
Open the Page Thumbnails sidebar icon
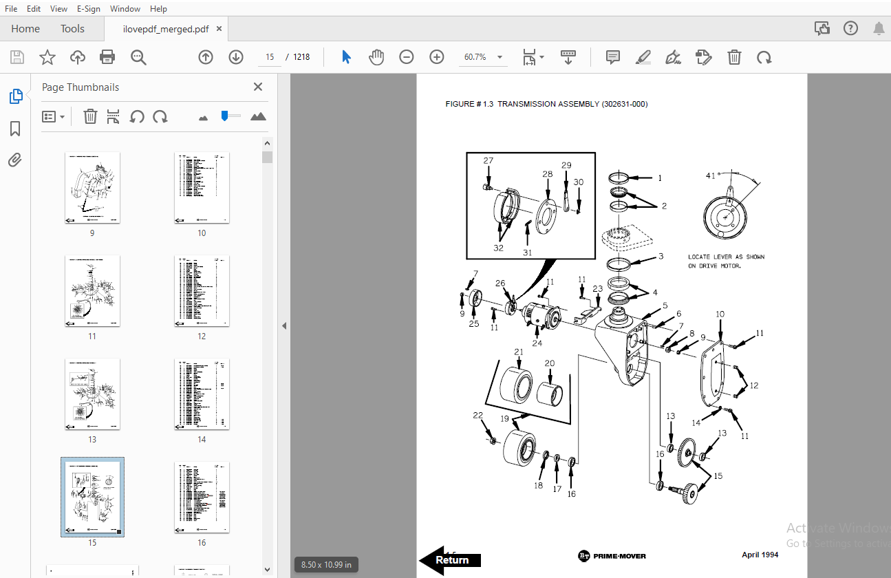pos(16,96)
